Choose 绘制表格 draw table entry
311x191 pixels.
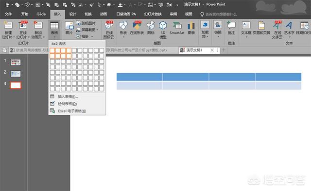point(77,104)
